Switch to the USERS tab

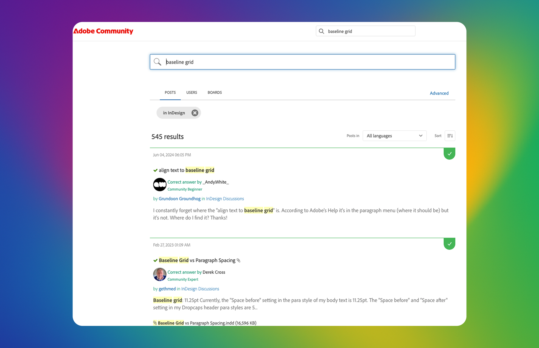pyautogui.click(x=192, y=93)
